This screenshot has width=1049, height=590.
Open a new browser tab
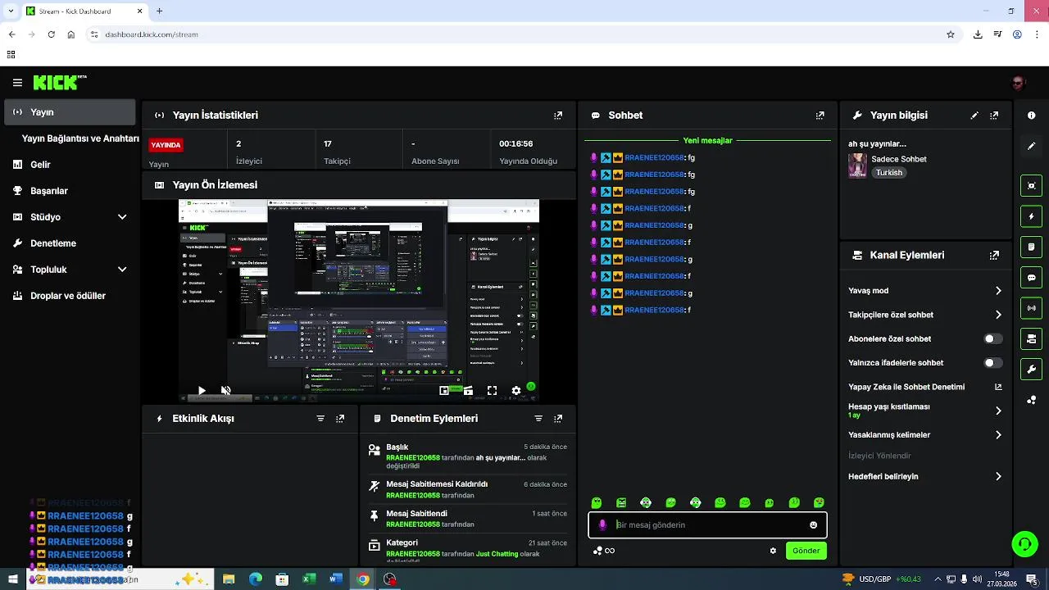[x=160, y=11]
